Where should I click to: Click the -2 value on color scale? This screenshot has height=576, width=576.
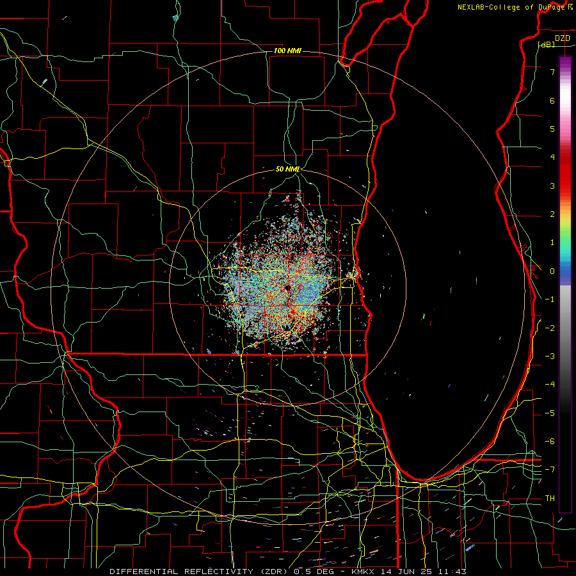(550, 328)
